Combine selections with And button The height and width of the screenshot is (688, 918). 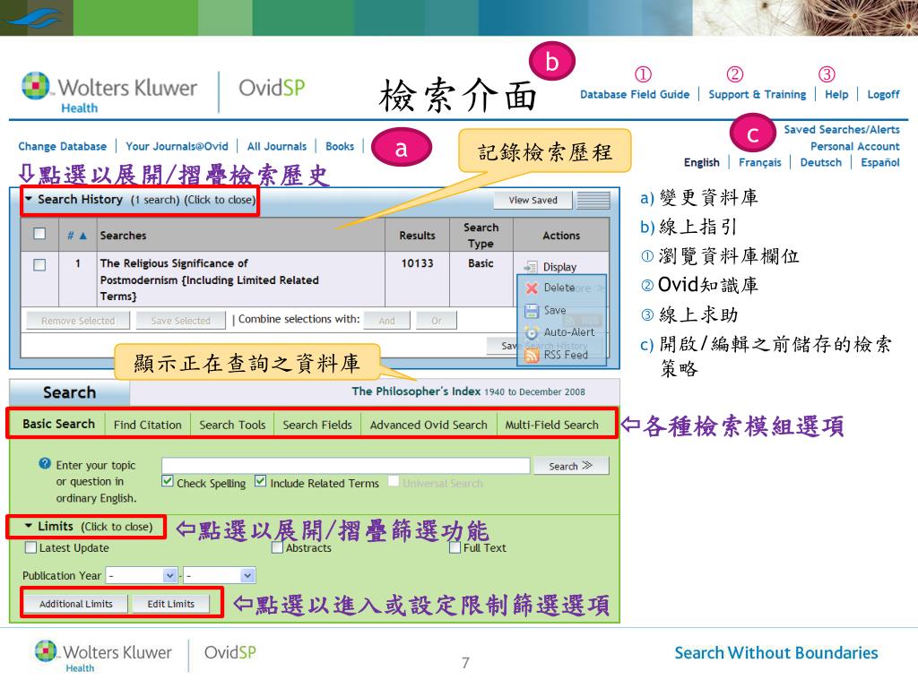point(386,321)
